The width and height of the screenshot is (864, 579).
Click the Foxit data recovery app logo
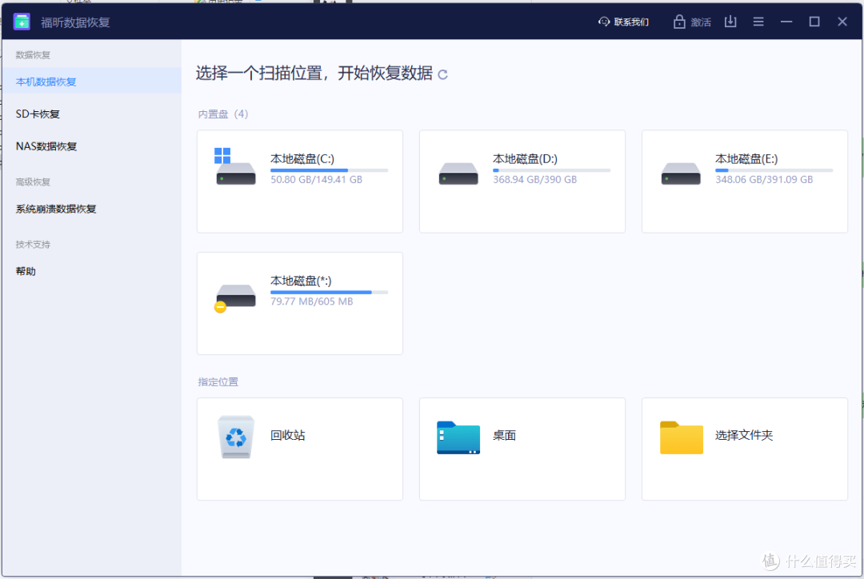coord(22,22)
